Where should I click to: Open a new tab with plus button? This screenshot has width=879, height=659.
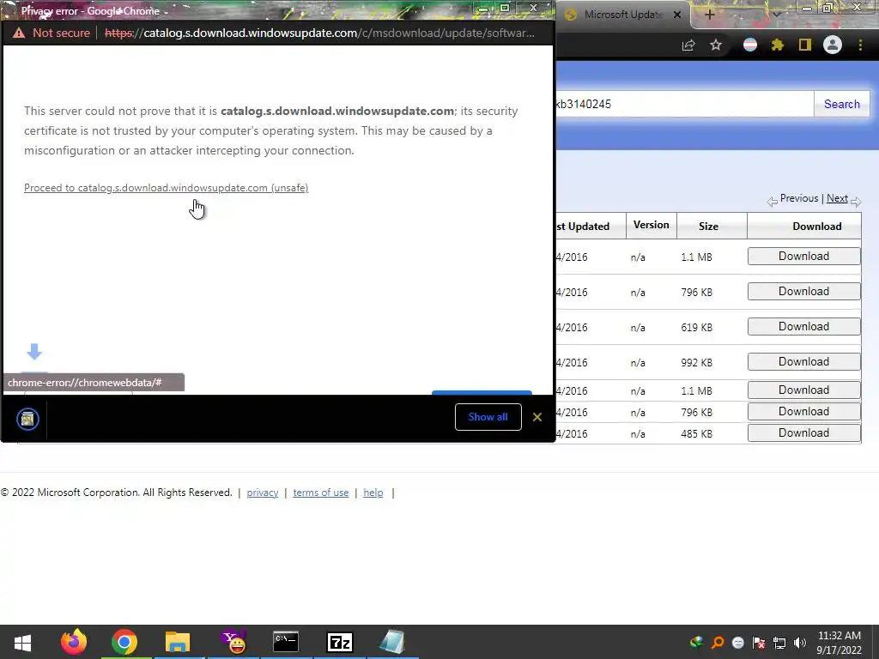pos(709,15)
